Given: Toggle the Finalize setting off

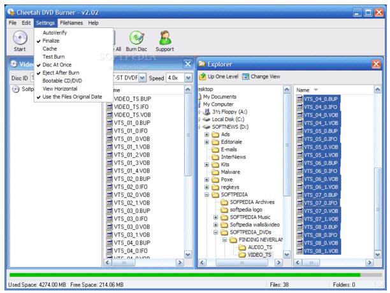Looking at the screenshot, I should [51, 40].
